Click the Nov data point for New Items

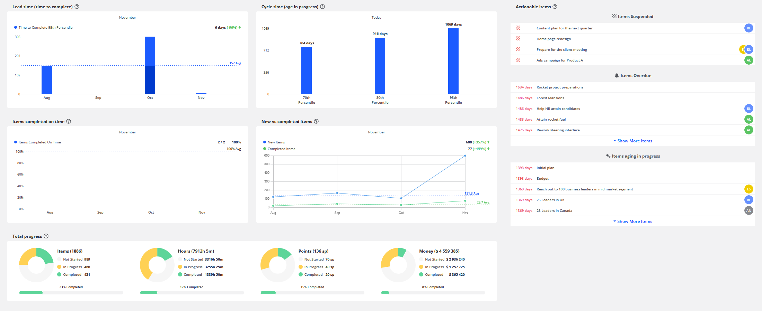point(465,155)
